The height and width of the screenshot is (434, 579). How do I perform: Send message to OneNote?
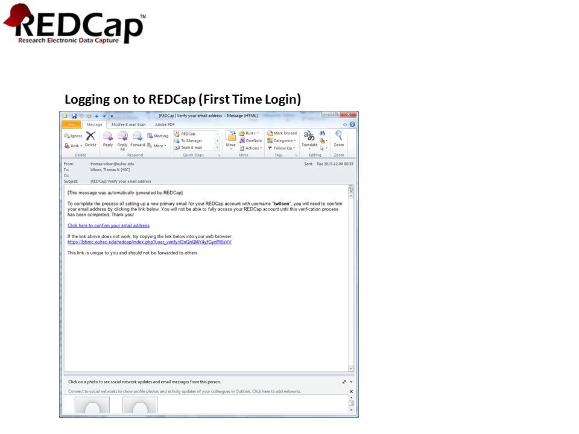pos(251,140)
